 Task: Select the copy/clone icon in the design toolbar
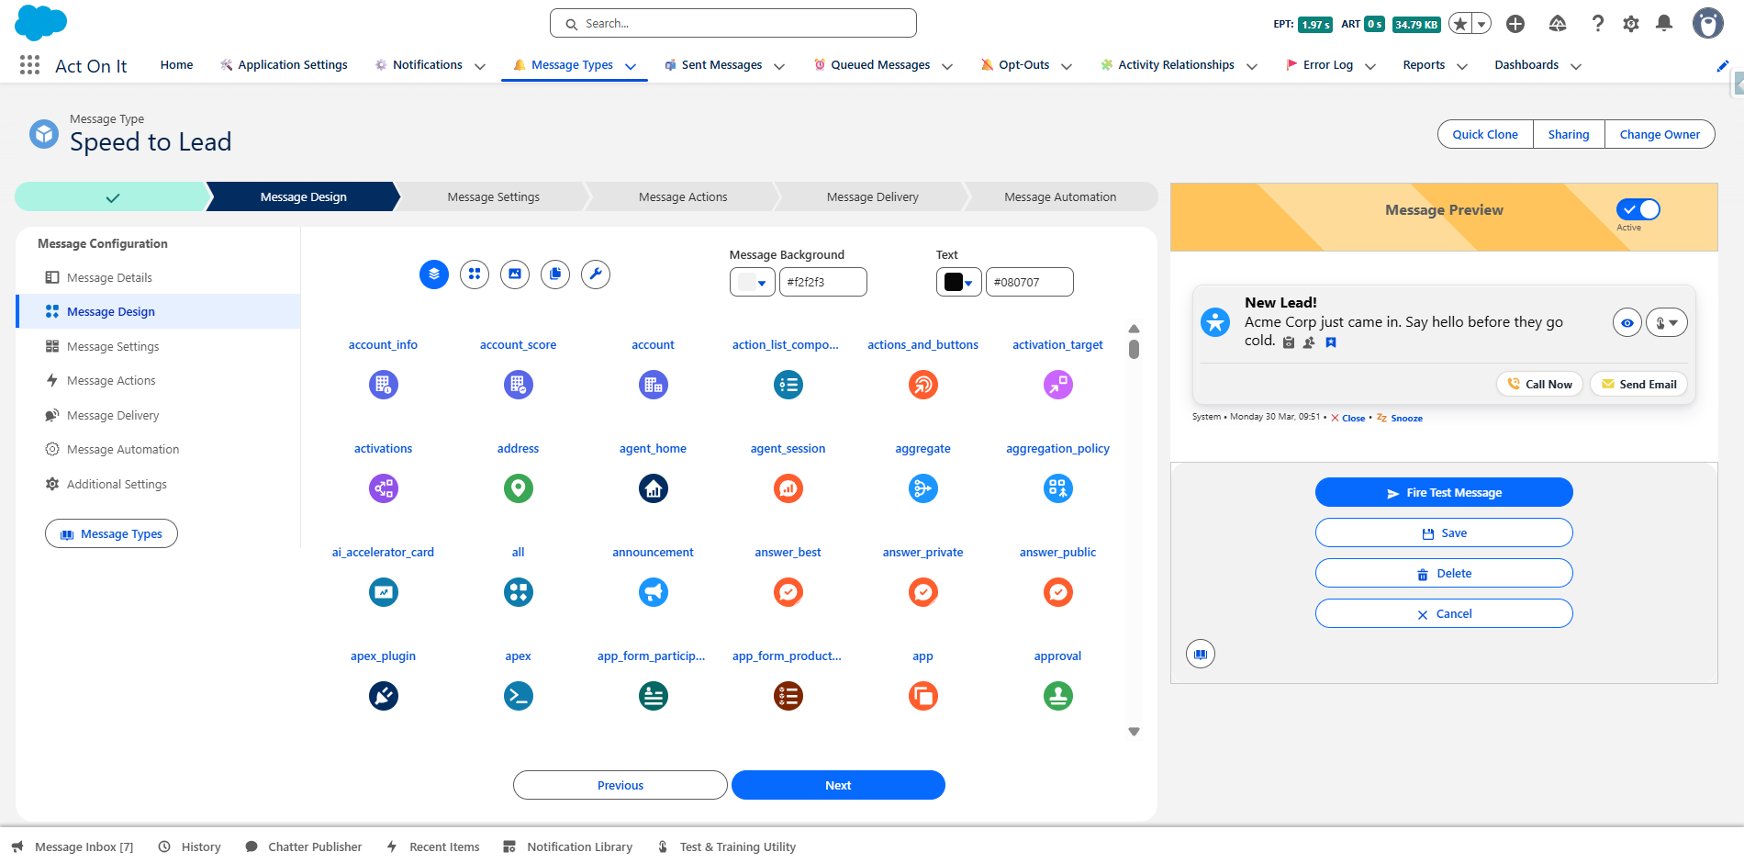pyautogui.click(x=555, y=274)
